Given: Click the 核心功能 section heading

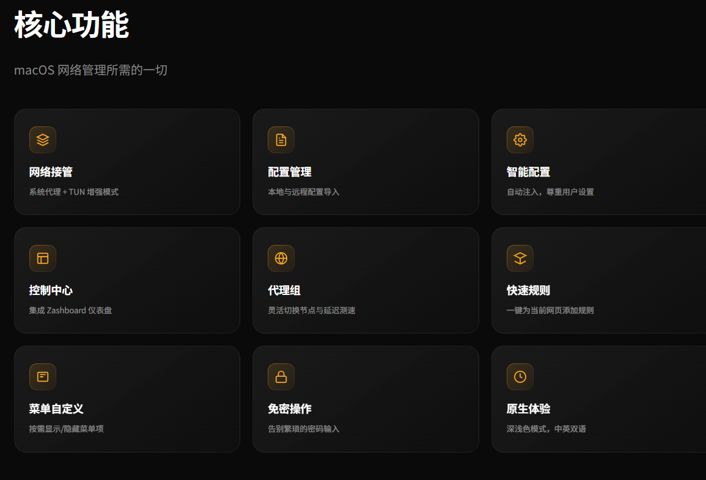Looking at the screenshot, I should (x=72, y=26).
